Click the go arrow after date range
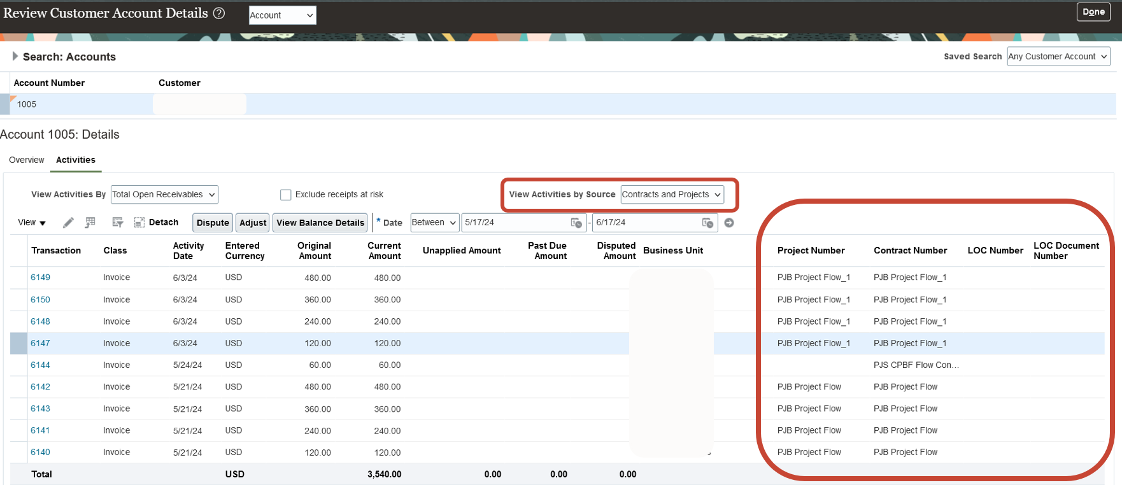The width and height of the screenshot is (1122, 485). pyautogui.click(x=729, y=223)
